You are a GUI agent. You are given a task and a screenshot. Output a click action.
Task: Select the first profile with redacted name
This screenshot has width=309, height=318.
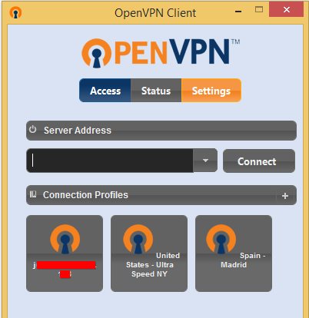coord(65,253)
